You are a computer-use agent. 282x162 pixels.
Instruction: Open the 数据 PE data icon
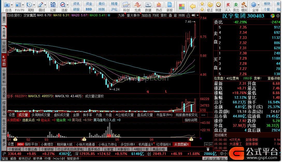click(x=148, y=5)
